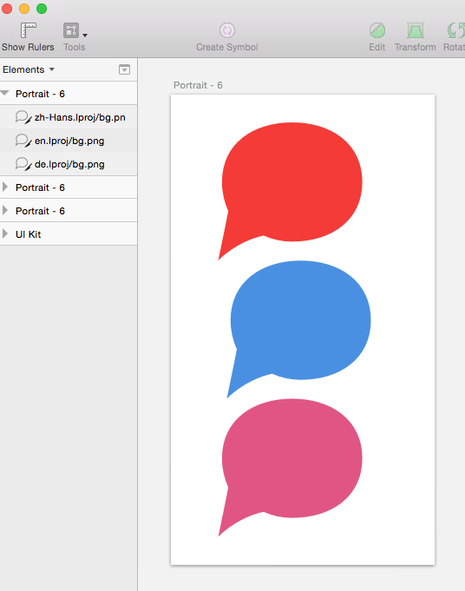Select the en.lproj/bg.png layer
465x591 pixels.
69,141
